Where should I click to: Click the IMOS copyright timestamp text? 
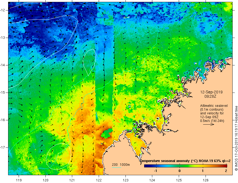236,138
